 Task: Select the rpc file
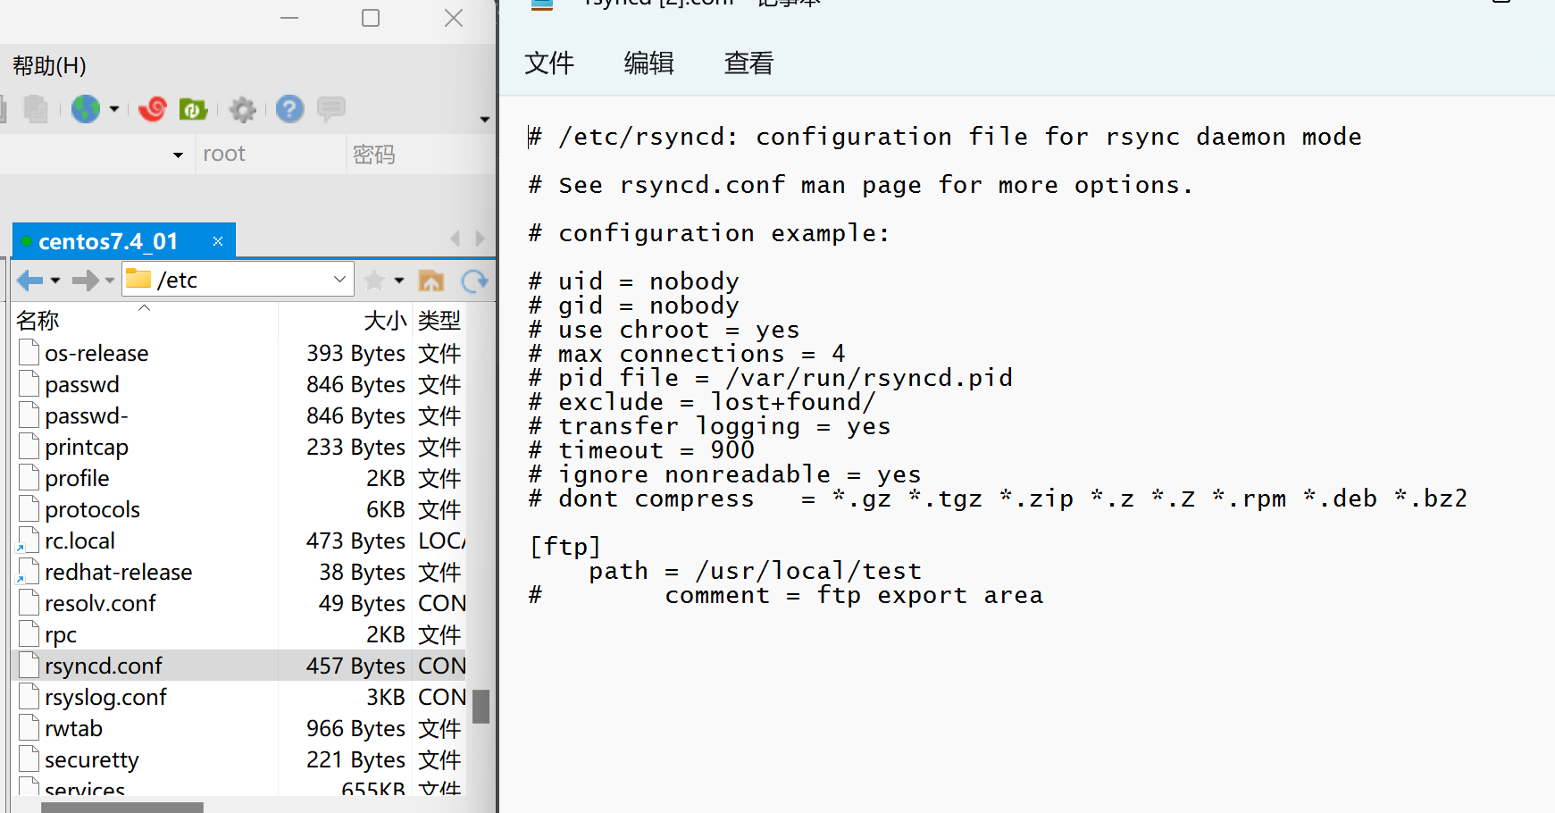pos(61,634)
